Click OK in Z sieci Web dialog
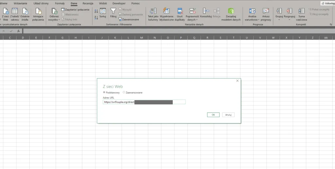 213,115
